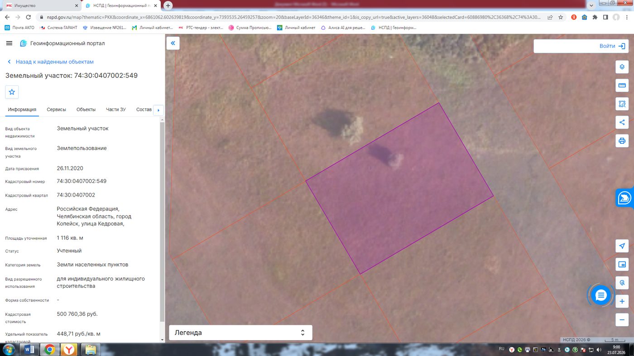Bookmark this page with star in address bar
Screen dimensions: 634x356
(561, 17)
